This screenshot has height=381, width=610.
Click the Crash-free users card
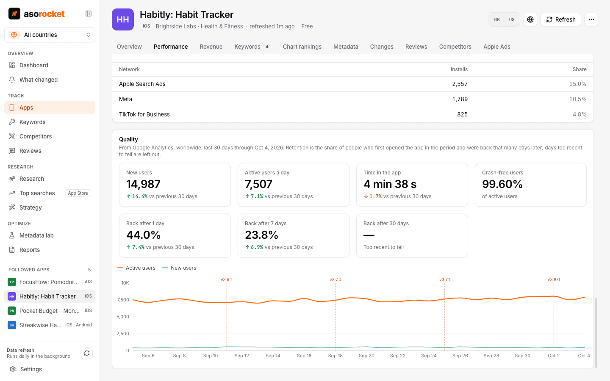(x=531, y=185)
